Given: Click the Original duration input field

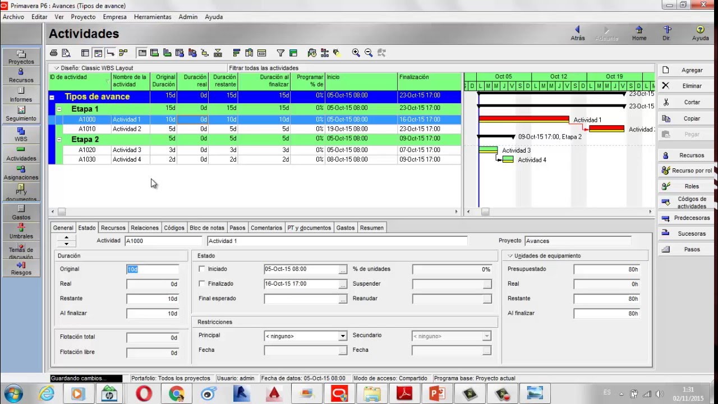Looking at the screenshot, I should (x=153, y=269).
